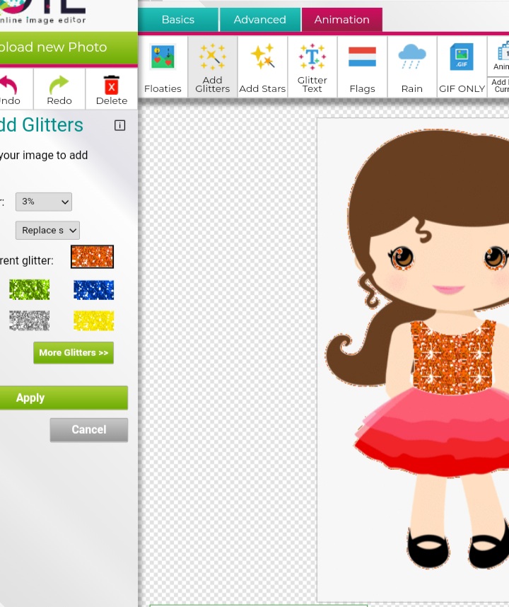The image size is (509, 607).
Task: Expand the 3% percentage dropdown
Action: click(x=44, y=202)
